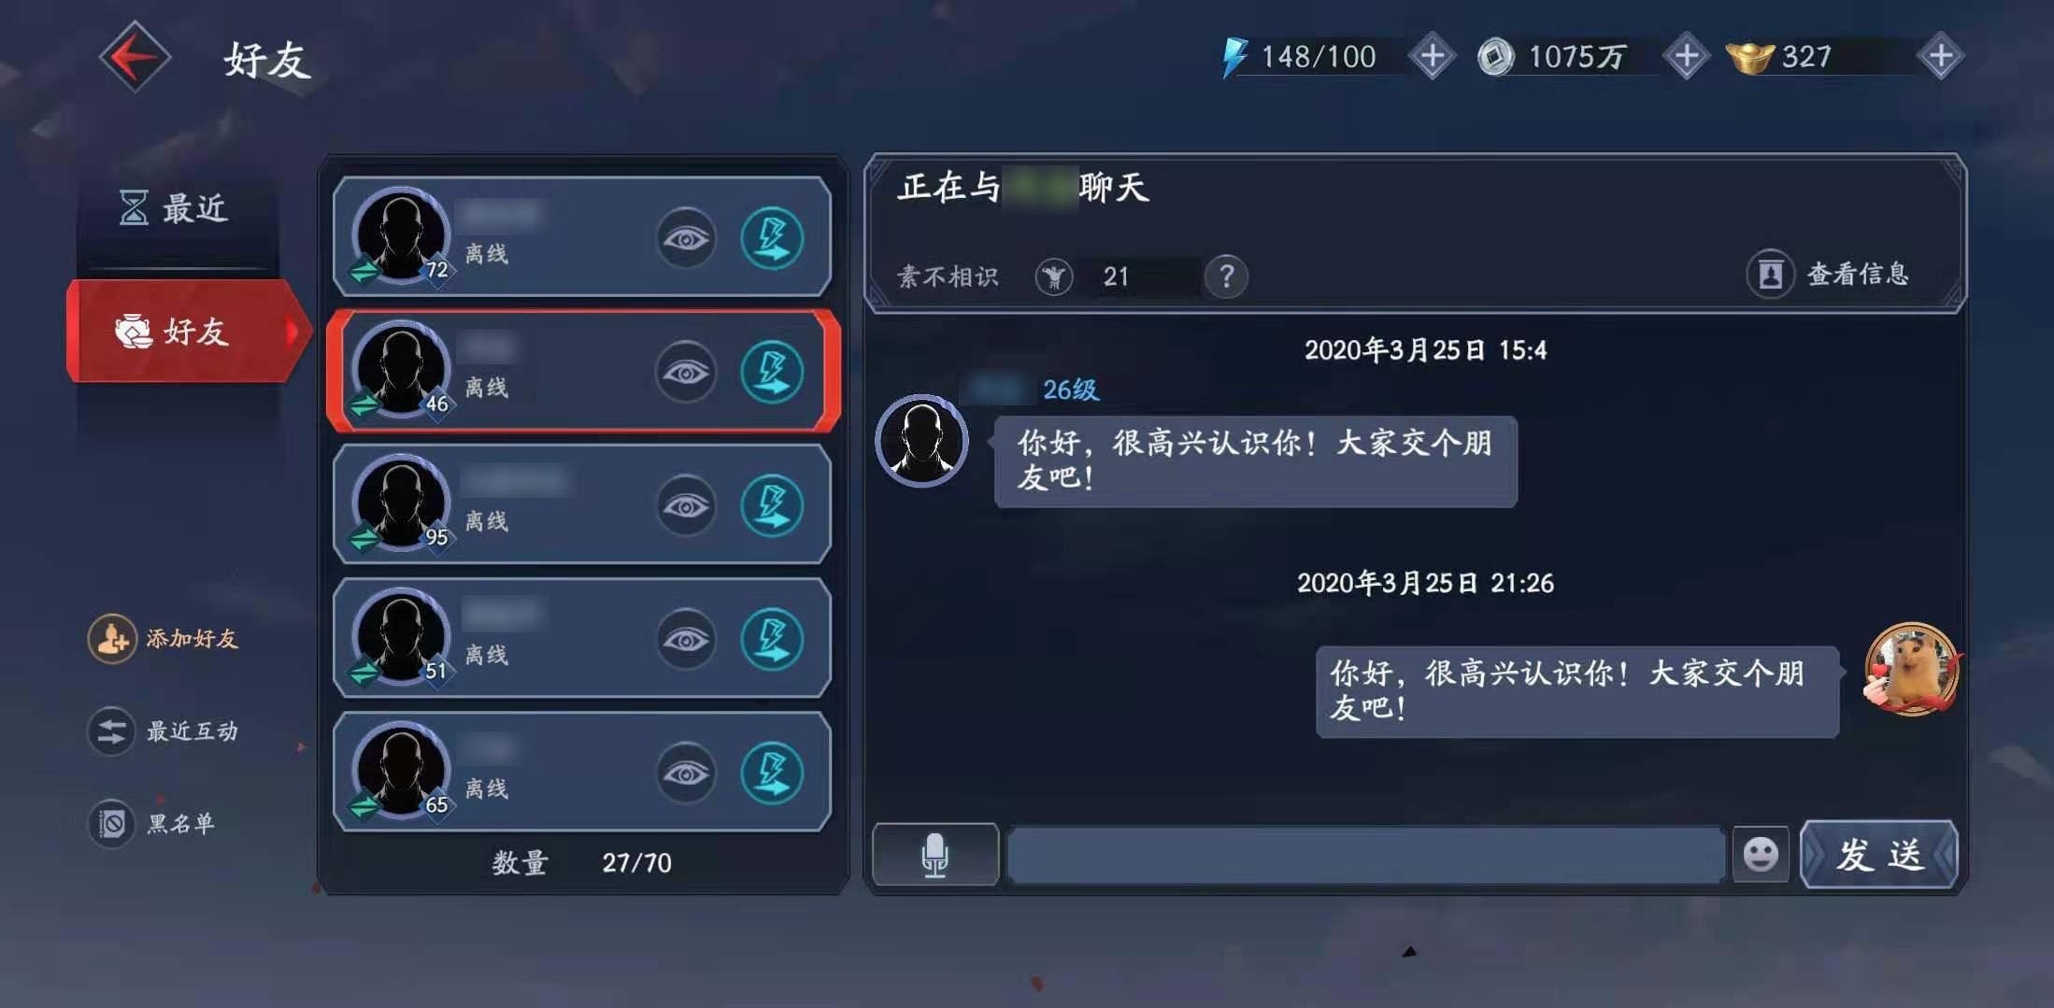This screenshot has height=1008, width=2054.
Task: Open 查看信息 profile info
Action: pos(1829,275)
